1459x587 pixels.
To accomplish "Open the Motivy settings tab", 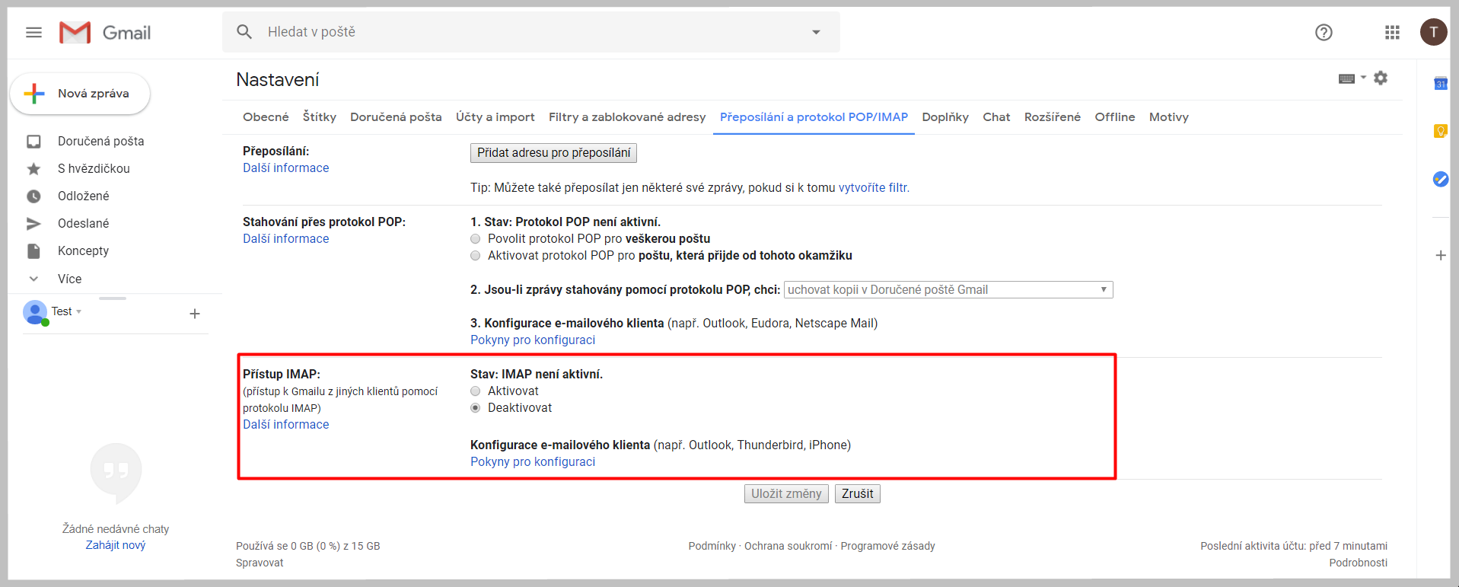I will [x=1169, y=117].
